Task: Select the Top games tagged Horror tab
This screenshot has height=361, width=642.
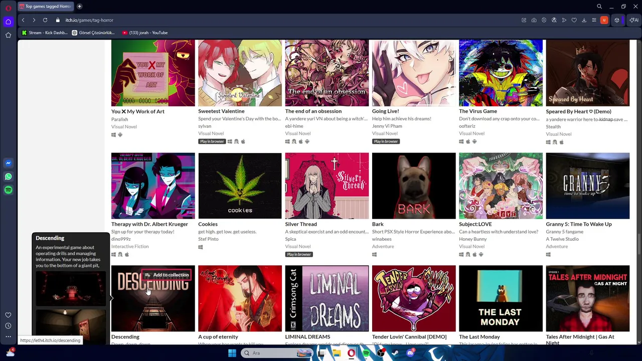Action: point(45,7)
